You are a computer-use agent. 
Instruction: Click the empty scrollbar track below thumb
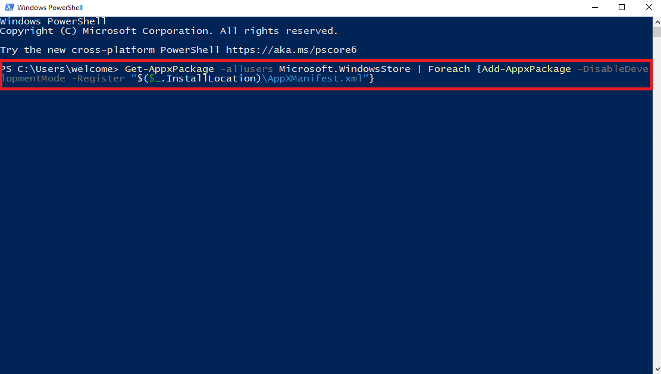(657, 202)
